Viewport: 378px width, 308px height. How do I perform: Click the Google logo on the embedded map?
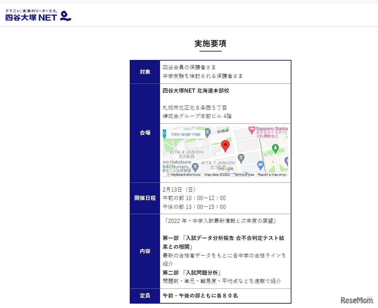coord(225,169)
